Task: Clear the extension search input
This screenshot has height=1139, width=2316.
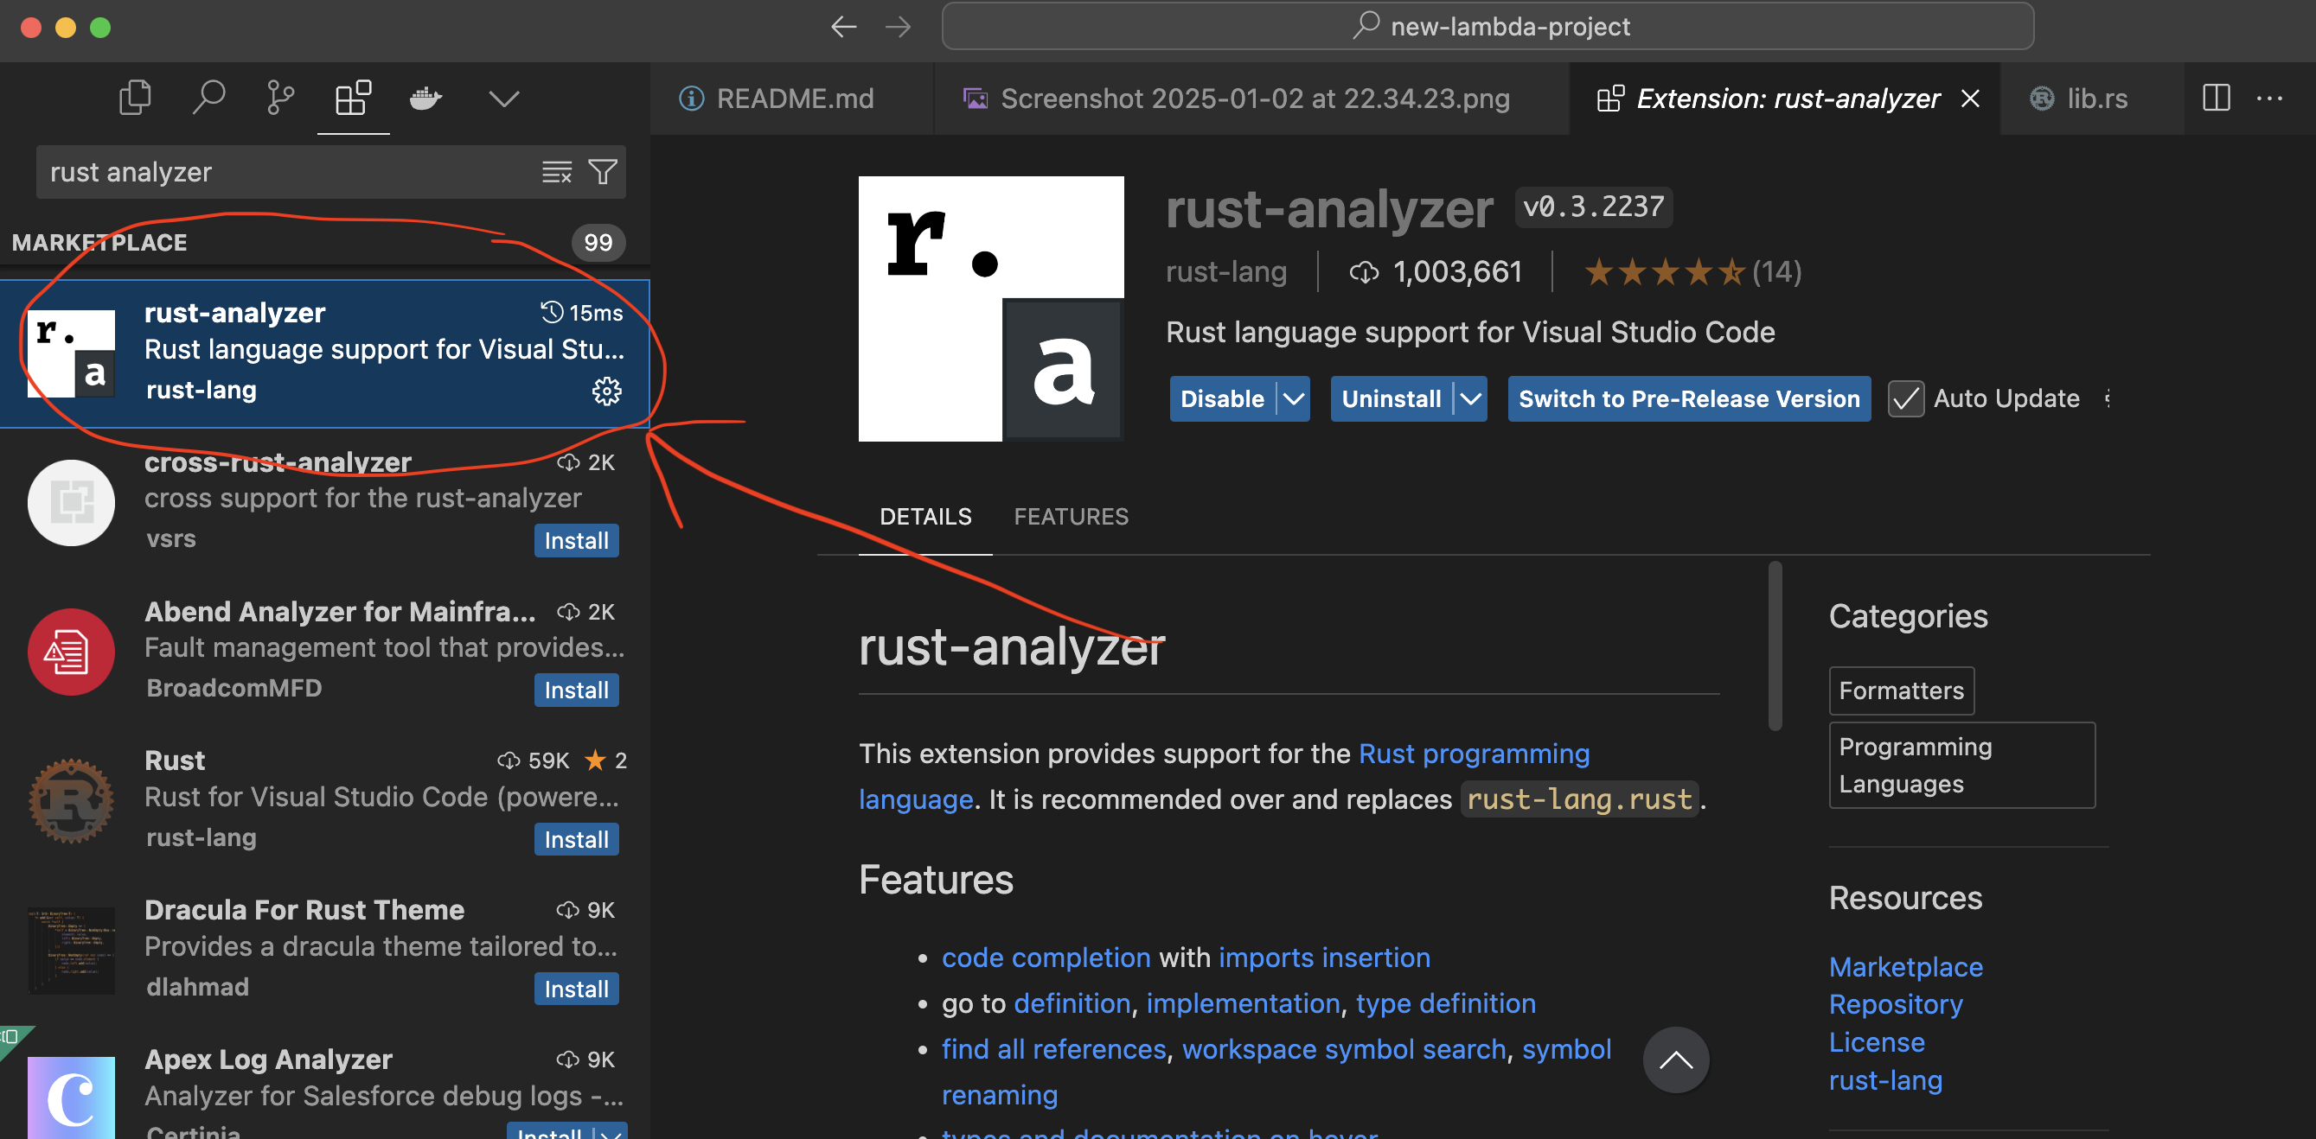Action: [x=557, y=172]
